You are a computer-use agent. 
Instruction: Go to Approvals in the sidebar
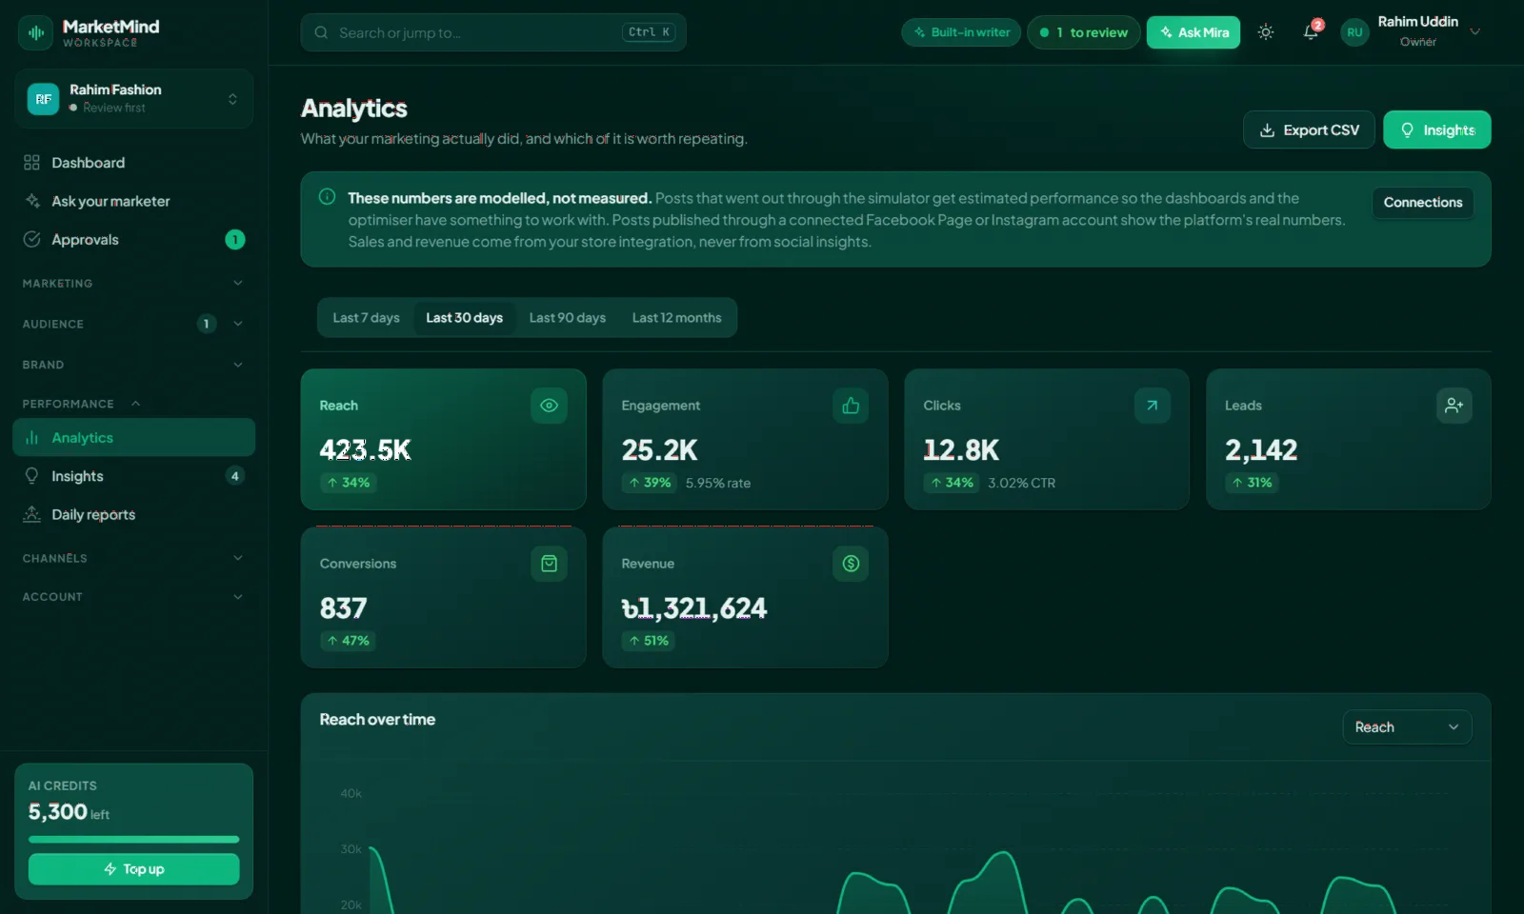(x=134, y=240)
